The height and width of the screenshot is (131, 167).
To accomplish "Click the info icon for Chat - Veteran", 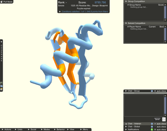I will point(152,124).
